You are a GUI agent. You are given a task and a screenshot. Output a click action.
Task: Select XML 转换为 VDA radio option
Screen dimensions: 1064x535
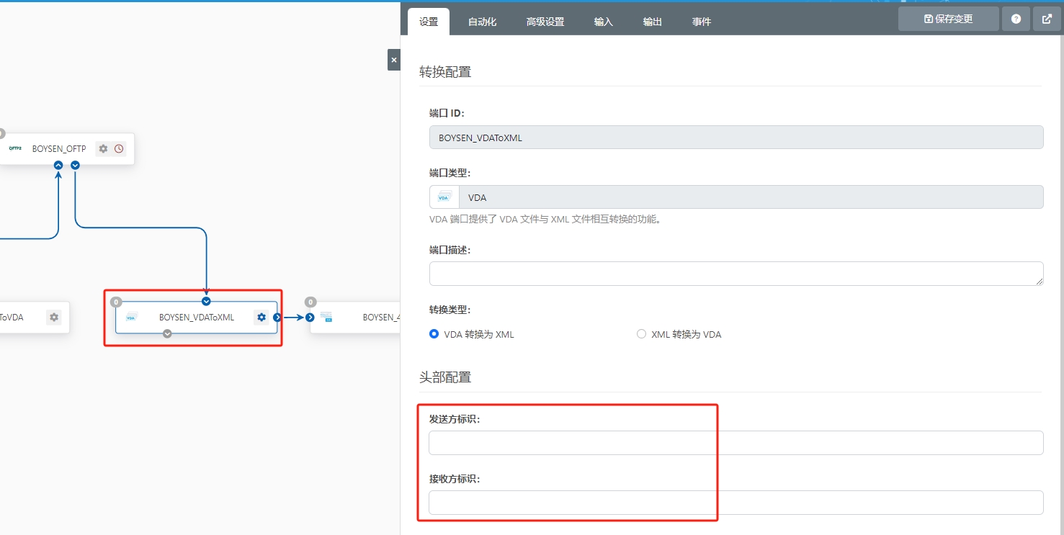641,334
